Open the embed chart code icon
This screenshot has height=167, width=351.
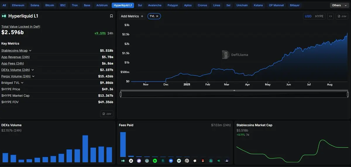(x=331, y=16)
